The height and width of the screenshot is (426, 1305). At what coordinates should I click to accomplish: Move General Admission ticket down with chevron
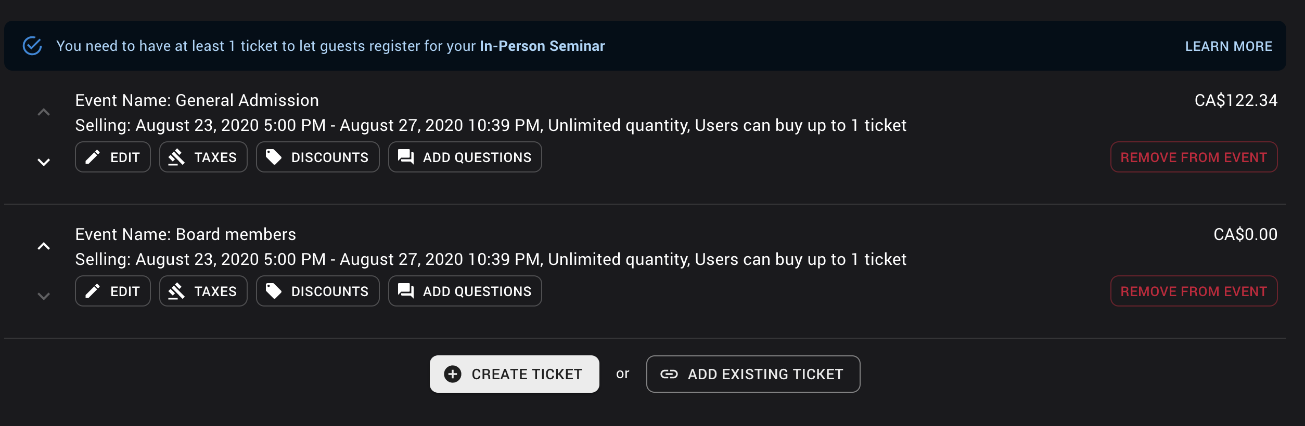click(44, 162)
